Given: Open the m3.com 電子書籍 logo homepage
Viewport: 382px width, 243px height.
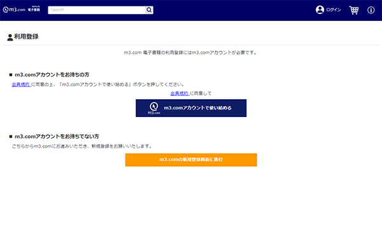Looking at the screenshot, I should tap(22, 10).
